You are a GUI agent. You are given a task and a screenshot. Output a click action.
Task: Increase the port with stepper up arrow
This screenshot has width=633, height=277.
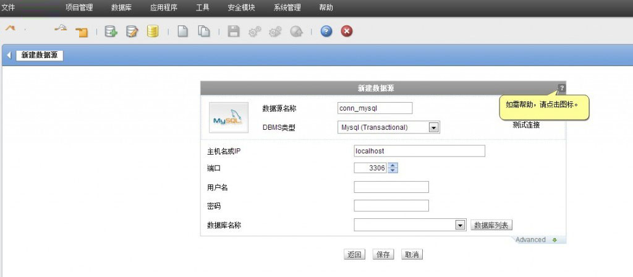coord(393,165)
